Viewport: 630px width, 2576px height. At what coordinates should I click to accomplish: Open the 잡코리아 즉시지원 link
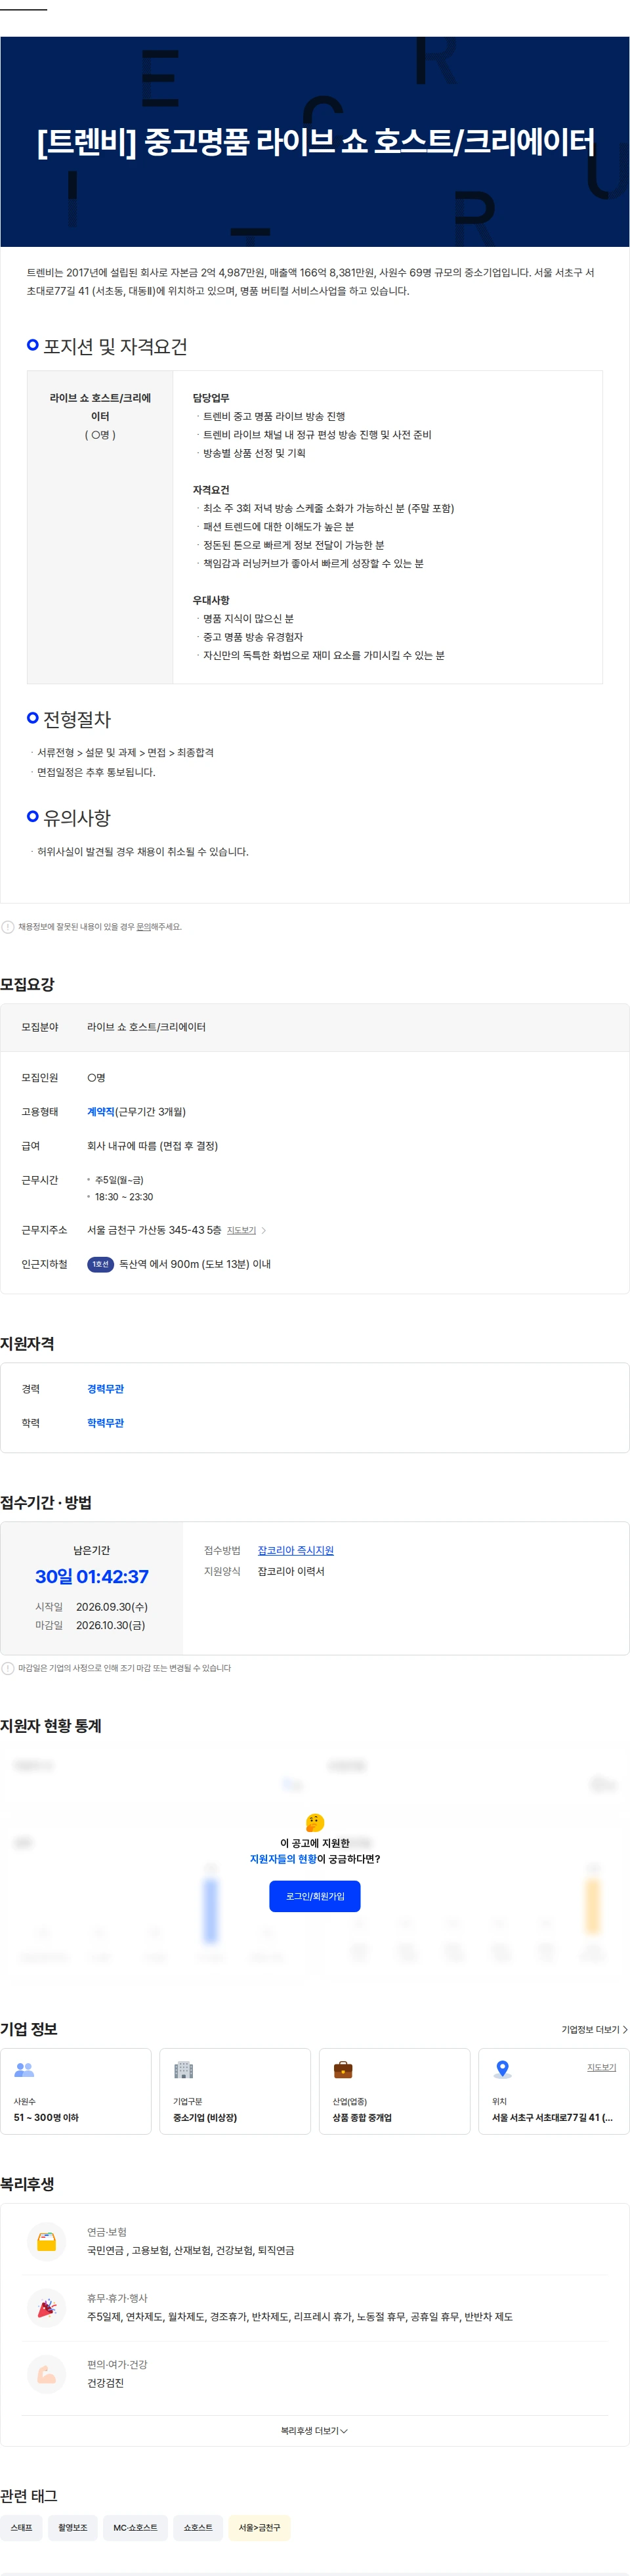click(x=295, y=1550)
